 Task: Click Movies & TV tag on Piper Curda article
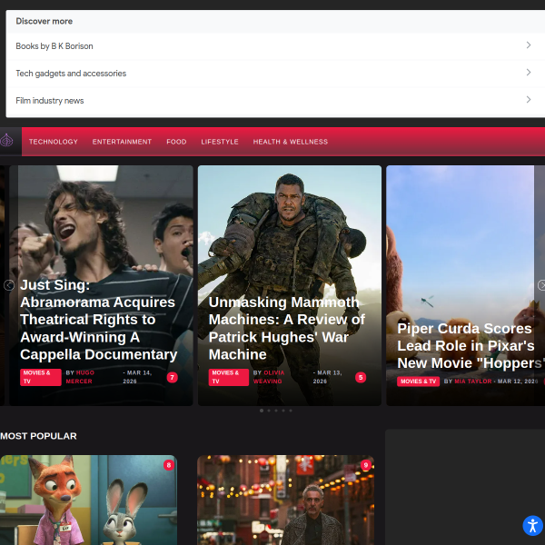418,381
